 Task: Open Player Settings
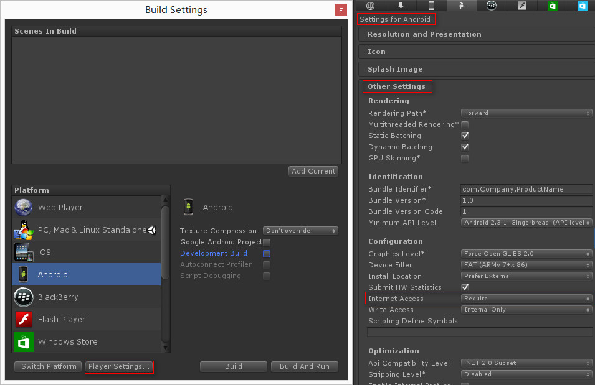point(119,366)
